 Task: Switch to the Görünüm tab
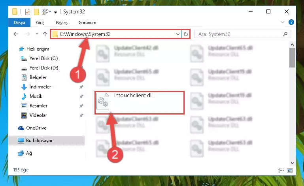(x=87, y=23)
